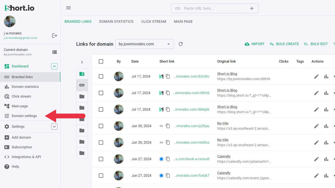The height and width of the screenshot is (188, 335).
Task: Check the box for n64foz link row
Action: click(x=101, y=143)
